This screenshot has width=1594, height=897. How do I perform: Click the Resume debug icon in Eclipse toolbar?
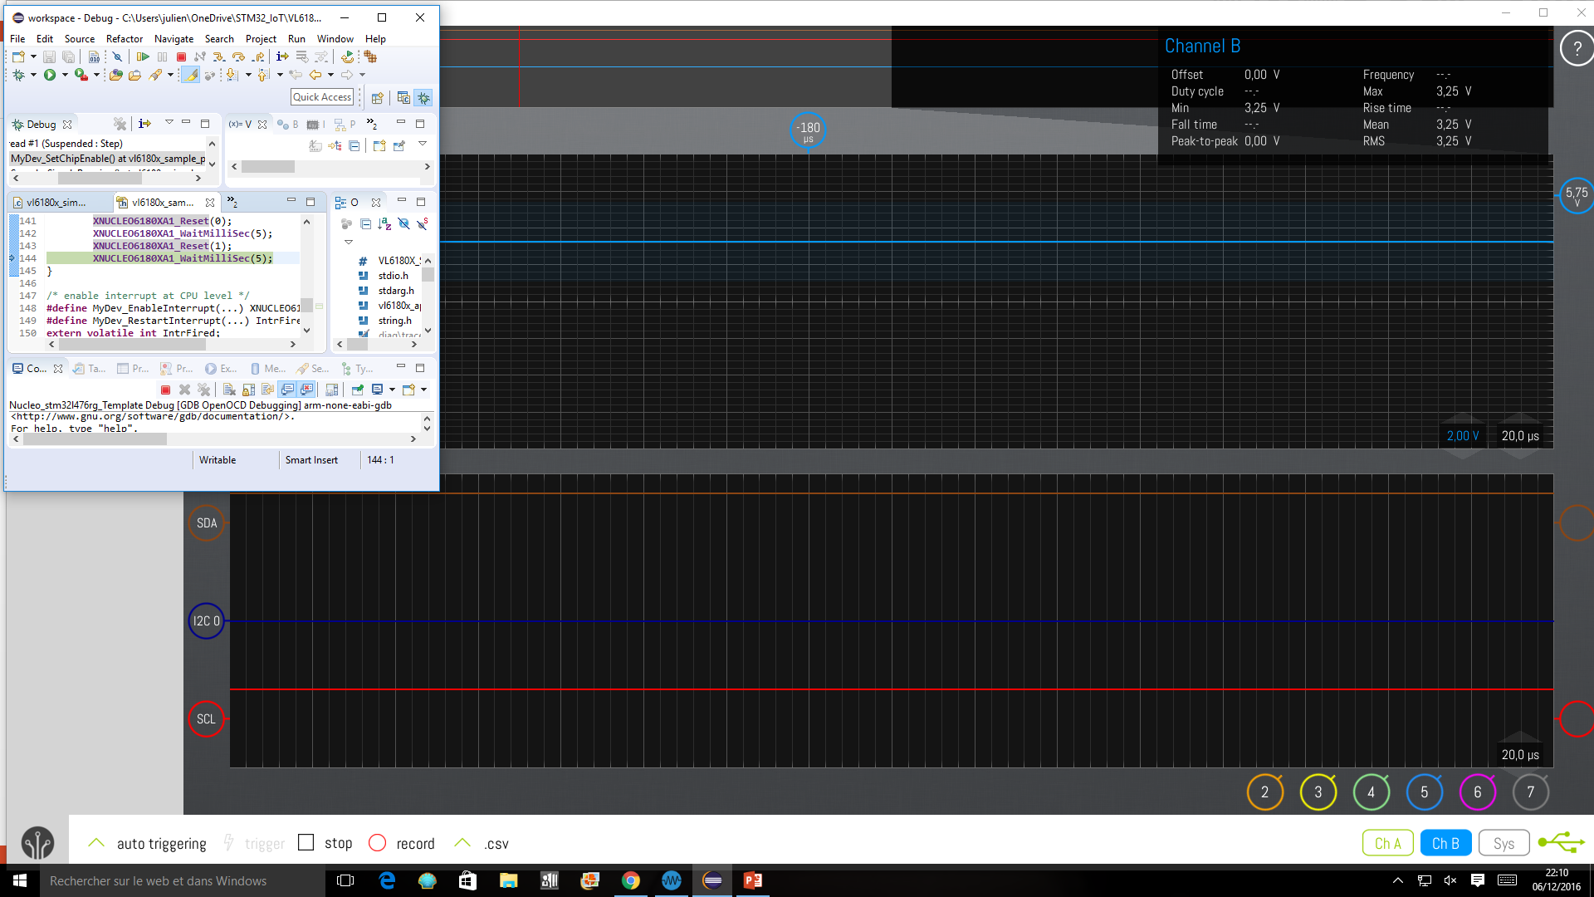pos(143,56)
